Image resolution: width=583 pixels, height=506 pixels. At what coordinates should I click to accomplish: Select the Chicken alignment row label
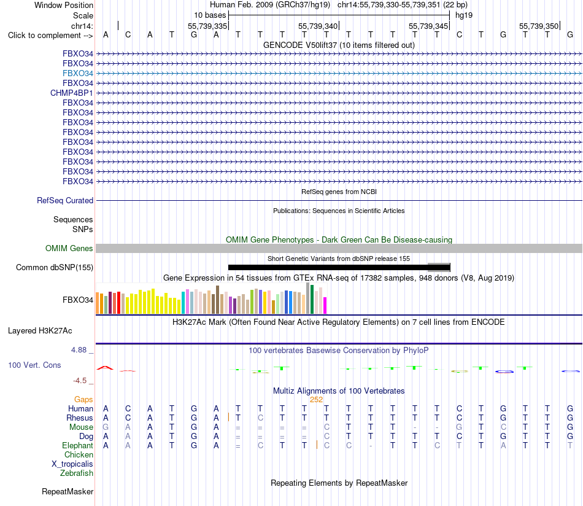tap(79, 454)
